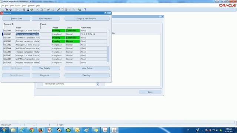Click the Find flashlight toolbar icon
Screen dimensions: 237x133
point(7,10)
